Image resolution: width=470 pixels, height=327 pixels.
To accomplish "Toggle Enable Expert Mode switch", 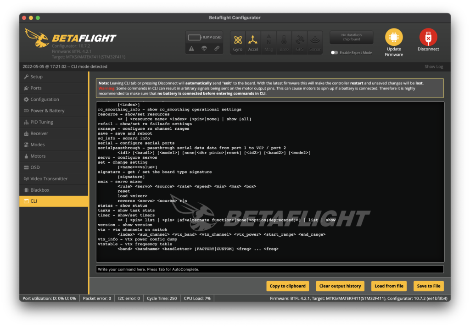I will point(334,53).
